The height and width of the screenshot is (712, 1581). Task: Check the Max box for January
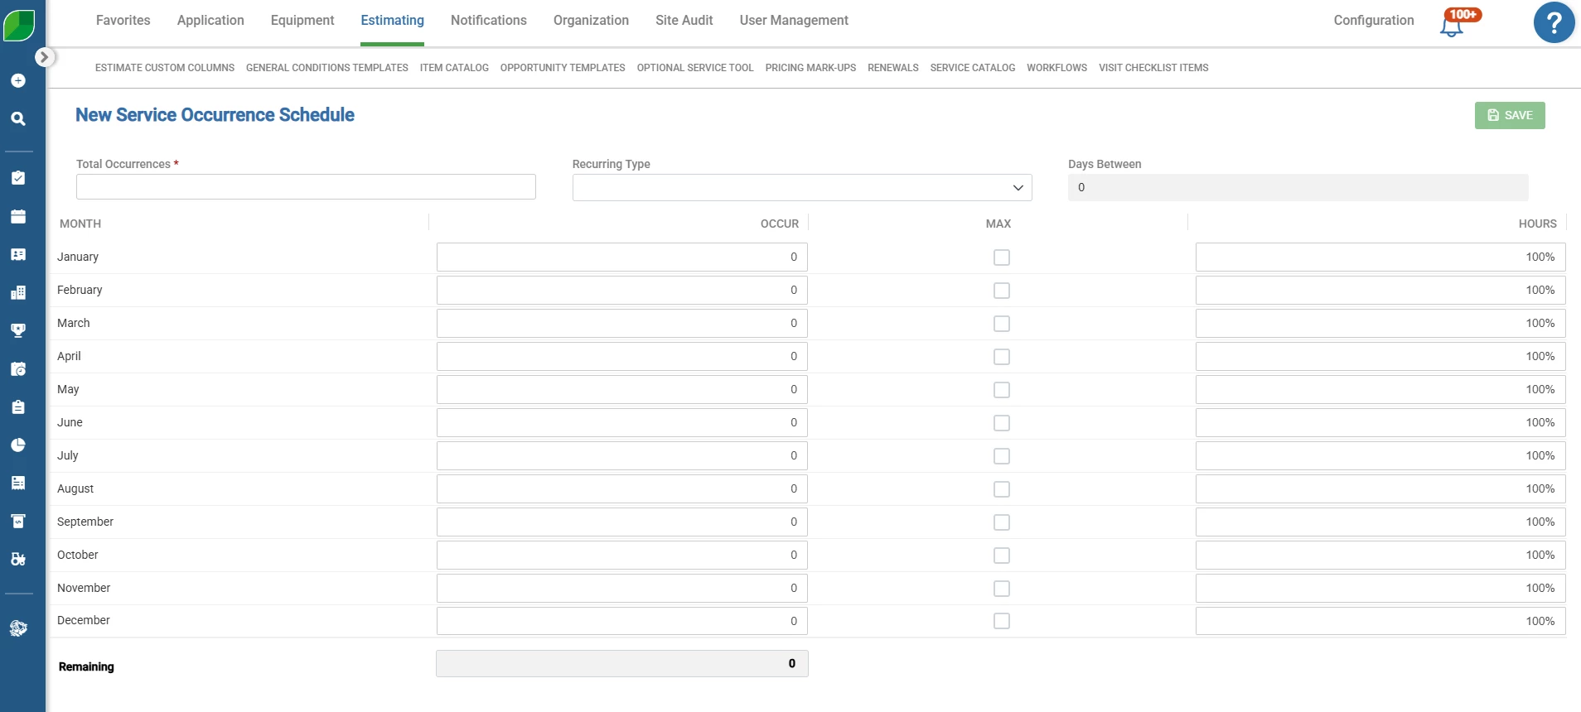click(x=1002, y=257)
